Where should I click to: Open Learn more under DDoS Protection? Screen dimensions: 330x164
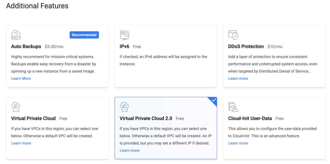pos(238,78)
